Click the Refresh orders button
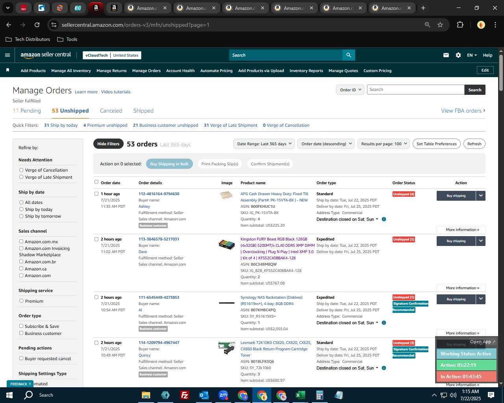This screenshot has width=504, height=403. pyautogui.click(x=474, y=144)
